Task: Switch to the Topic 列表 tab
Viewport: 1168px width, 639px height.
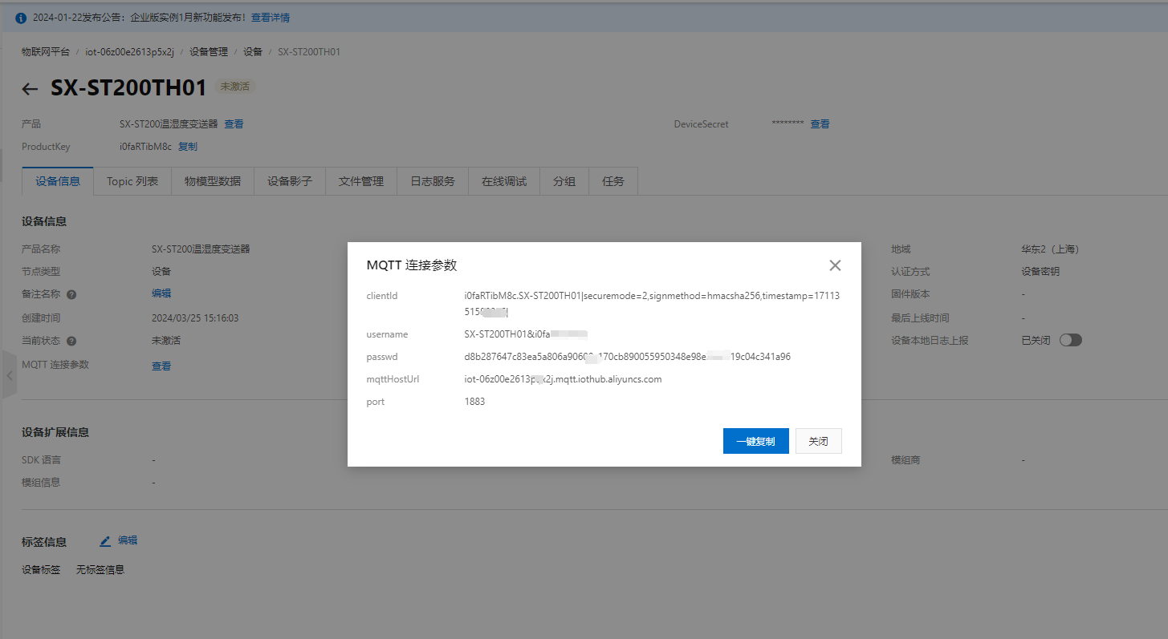Action: 132,181
